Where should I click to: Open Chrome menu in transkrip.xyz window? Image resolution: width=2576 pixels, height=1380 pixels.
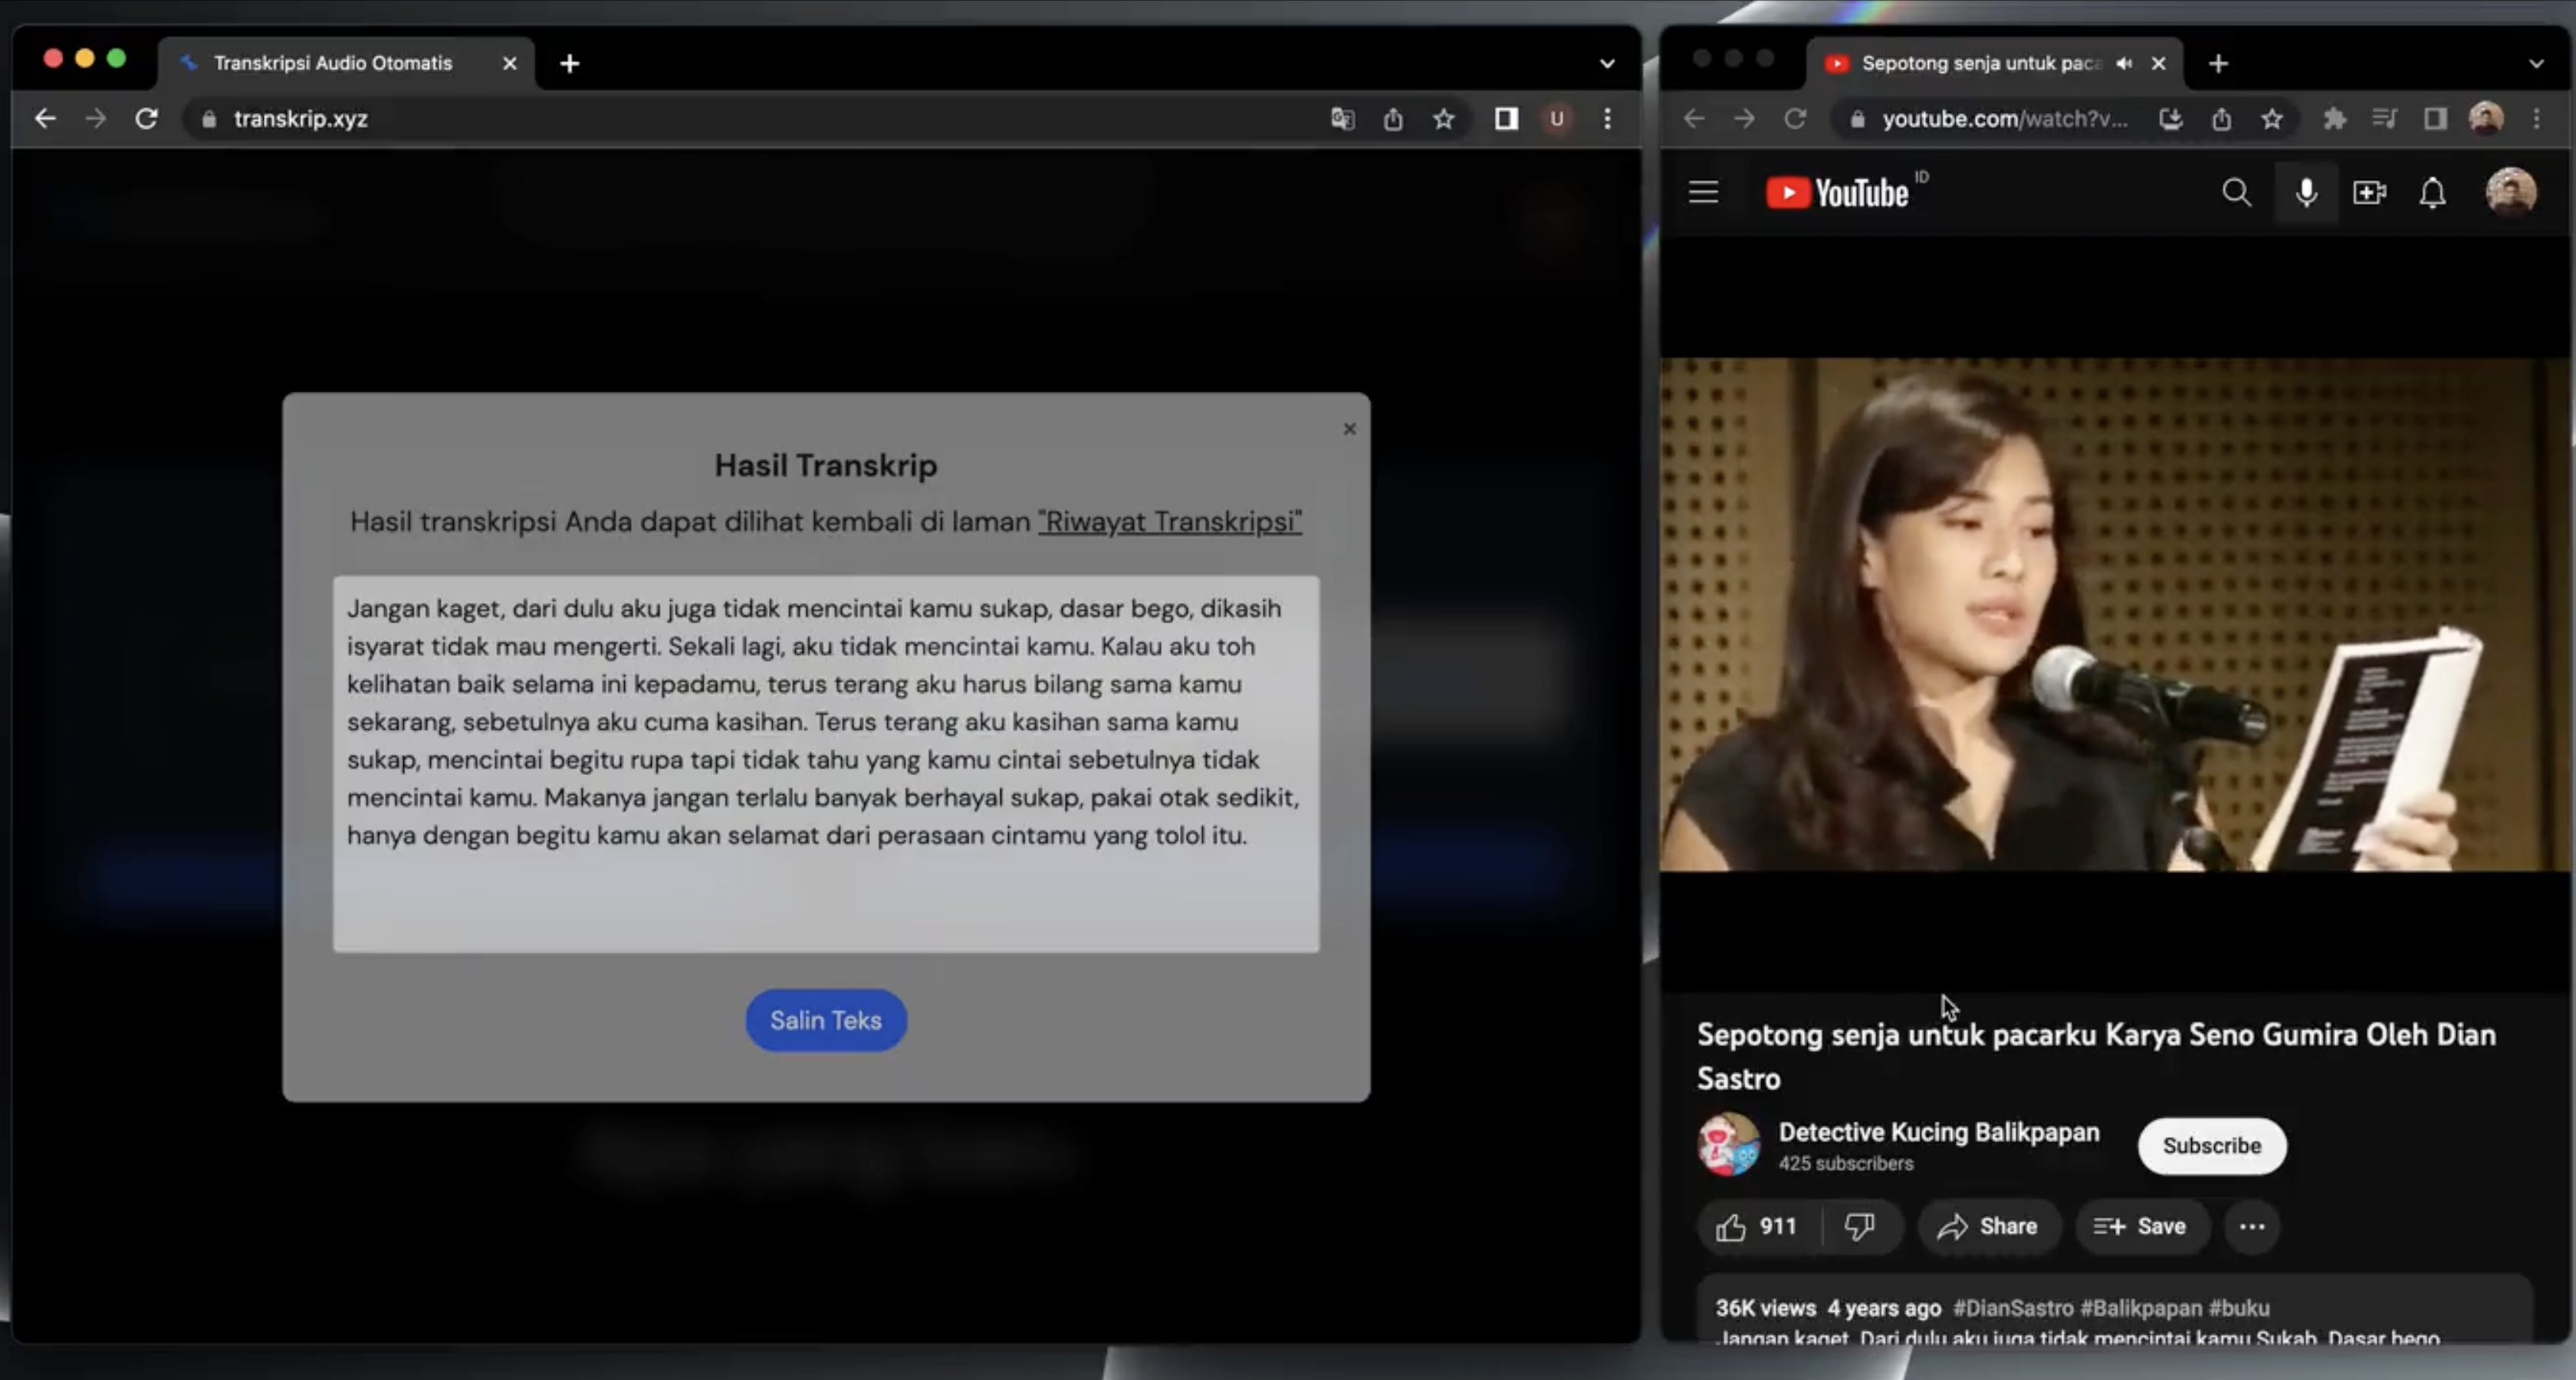pos(1607,119)
